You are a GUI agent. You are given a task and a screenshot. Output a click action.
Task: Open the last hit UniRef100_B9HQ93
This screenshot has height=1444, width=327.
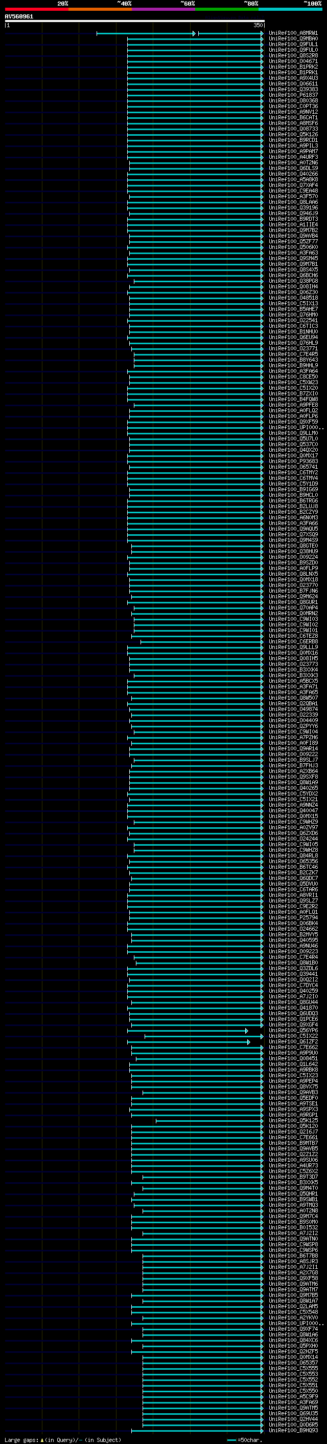tap(293, 1431)
